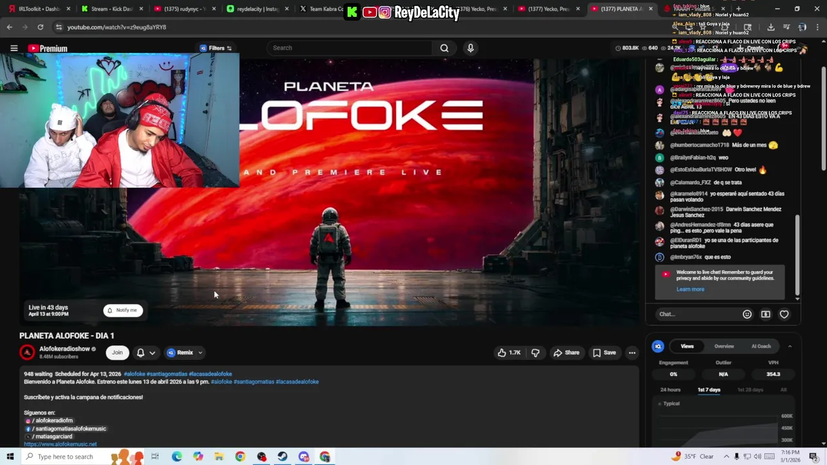Screen dimensions: 827x465
Task: Click the Notify me button on video
Action: point(123,310)
